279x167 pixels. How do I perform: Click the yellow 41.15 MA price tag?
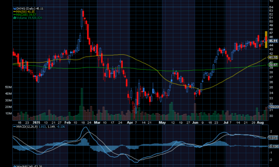click(x=273, y=58)
